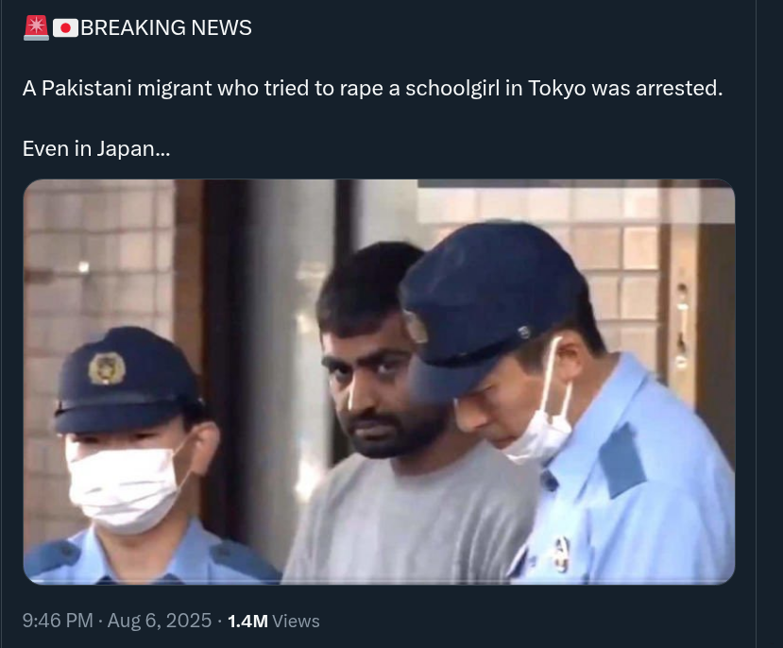Click the gold badge on the cap
This screenshot has height=648, width=783.
click(107, 368)
